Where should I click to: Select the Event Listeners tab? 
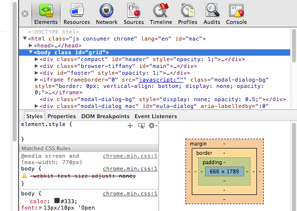[x=156, y=116]
